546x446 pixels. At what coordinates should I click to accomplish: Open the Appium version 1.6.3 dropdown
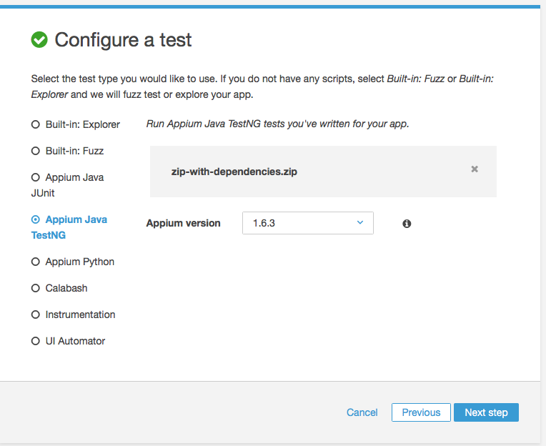307,223
